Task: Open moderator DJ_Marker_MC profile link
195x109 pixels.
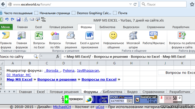Action: tap(19, 75)
